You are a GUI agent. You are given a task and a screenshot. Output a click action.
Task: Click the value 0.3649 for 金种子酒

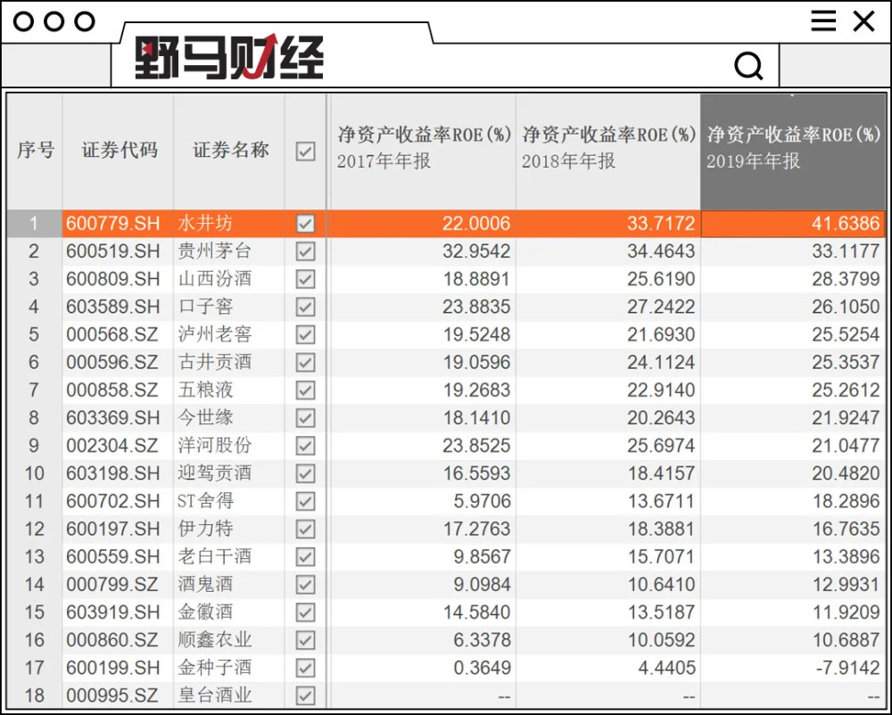[x=482, y=668]
